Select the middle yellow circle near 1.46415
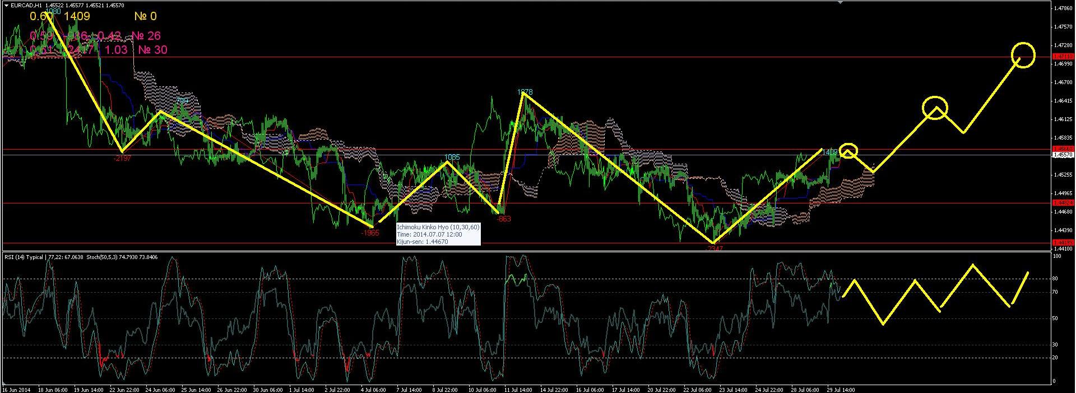 (935, 107)
